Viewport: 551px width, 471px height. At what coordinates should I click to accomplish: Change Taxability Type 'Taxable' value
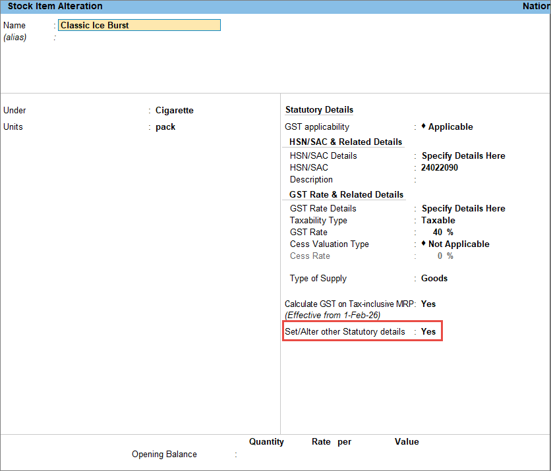438,221
